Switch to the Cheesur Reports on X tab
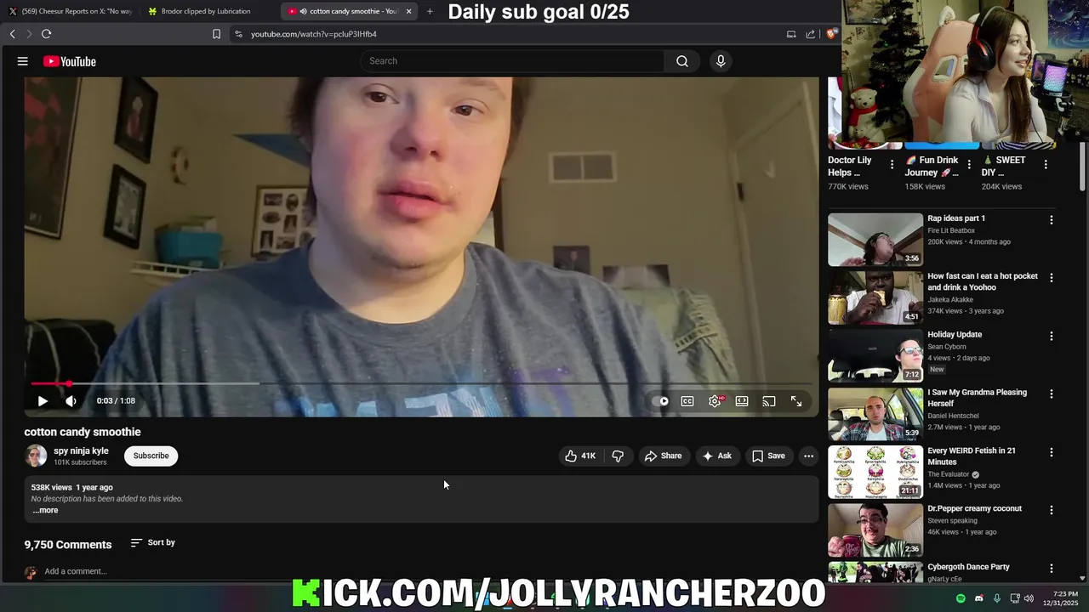 tap(70, 11)
